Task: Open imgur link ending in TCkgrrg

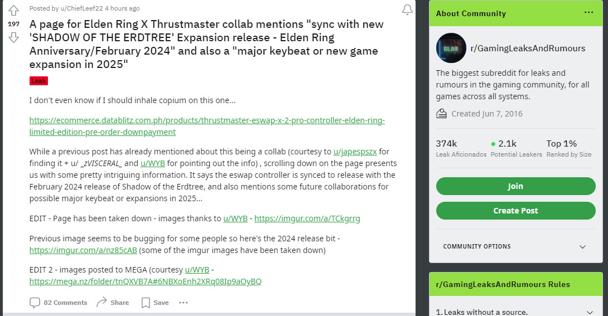Action: pyautogui.click(x=307, y=218)
